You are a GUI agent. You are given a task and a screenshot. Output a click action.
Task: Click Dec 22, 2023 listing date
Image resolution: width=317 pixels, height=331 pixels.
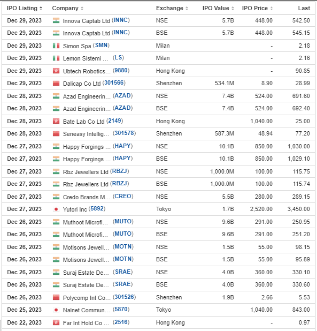tap(24, 322)
